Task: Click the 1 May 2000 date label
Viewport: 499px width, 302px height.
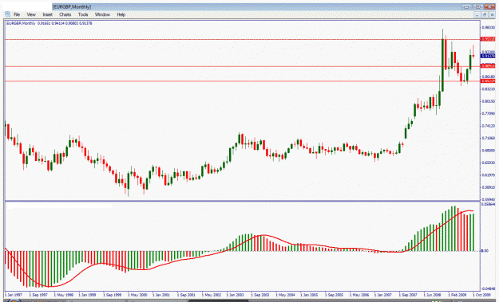Action: coord(137,295)
